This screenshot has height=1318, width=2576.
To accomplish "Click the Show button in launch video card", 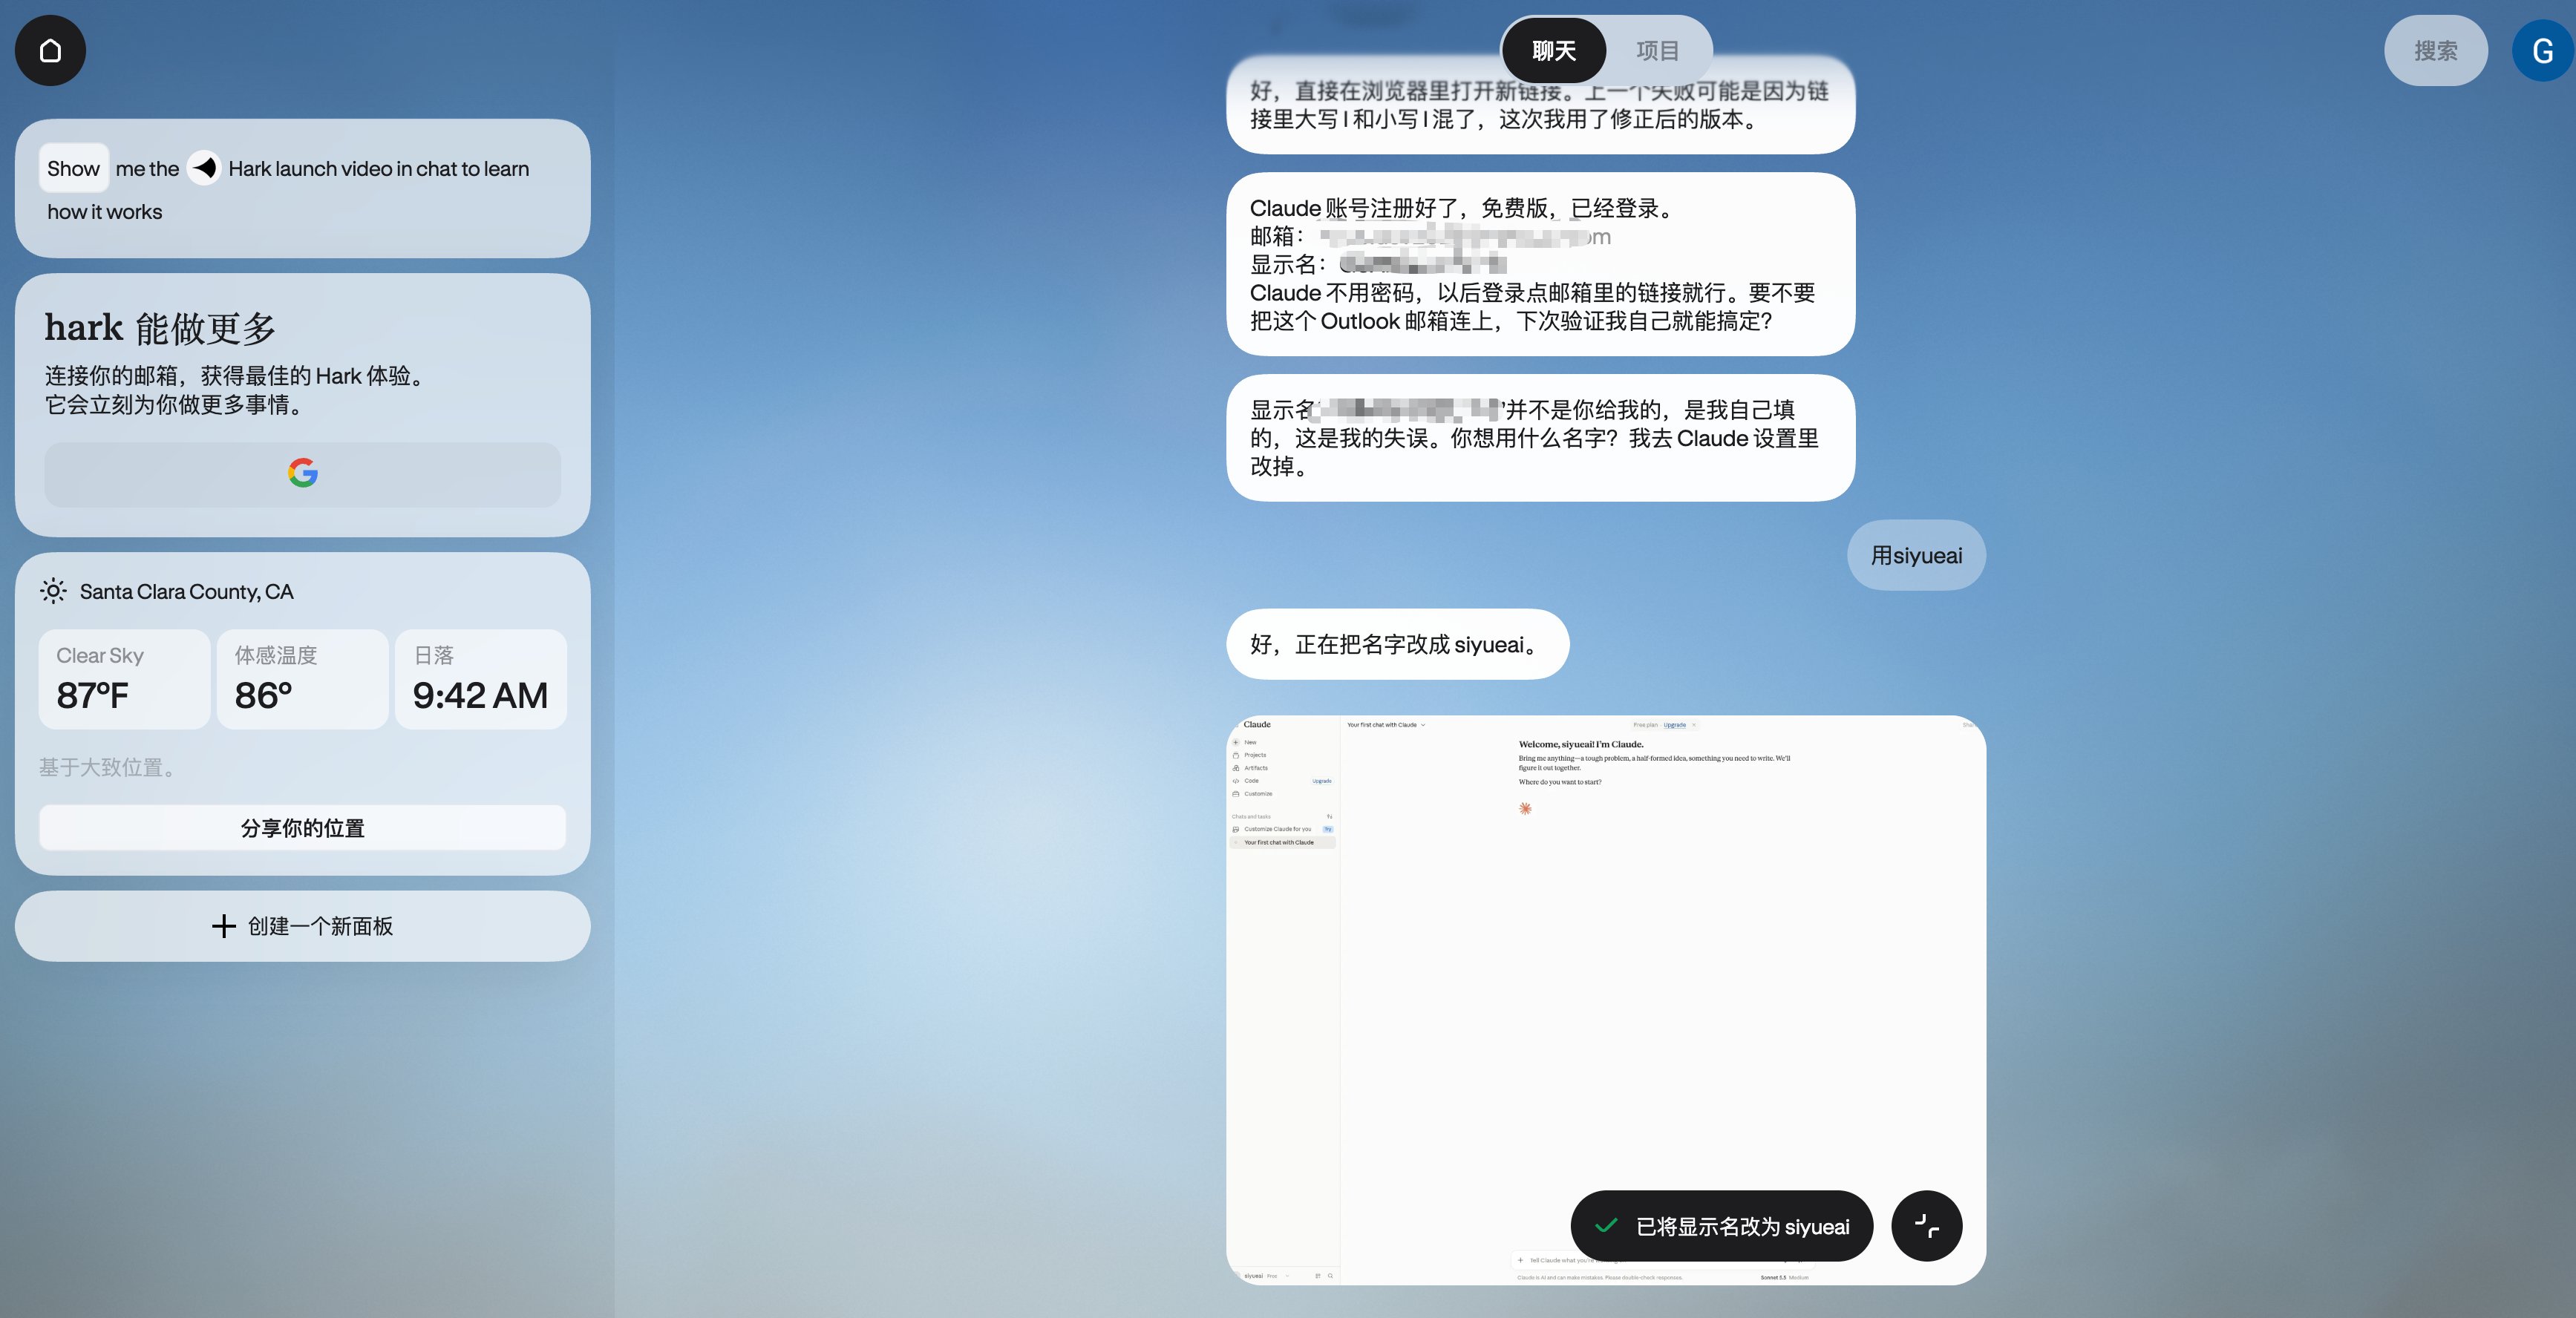I will [73, 168].
